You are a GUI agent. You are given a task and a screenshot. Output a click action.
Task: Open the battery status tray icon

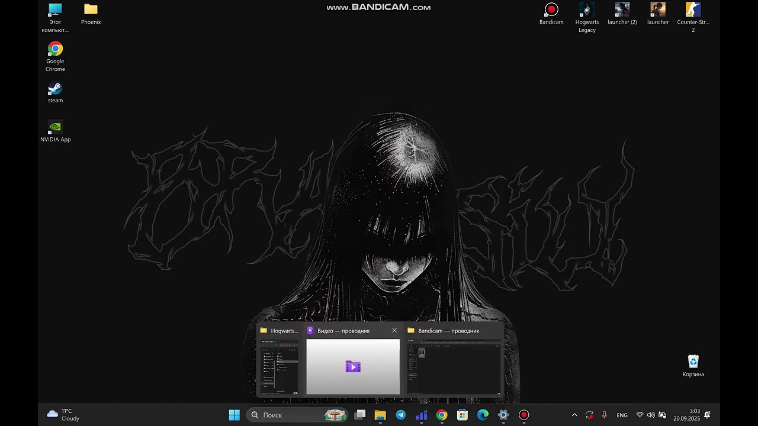pyautogui.click(x=662, y=415)
